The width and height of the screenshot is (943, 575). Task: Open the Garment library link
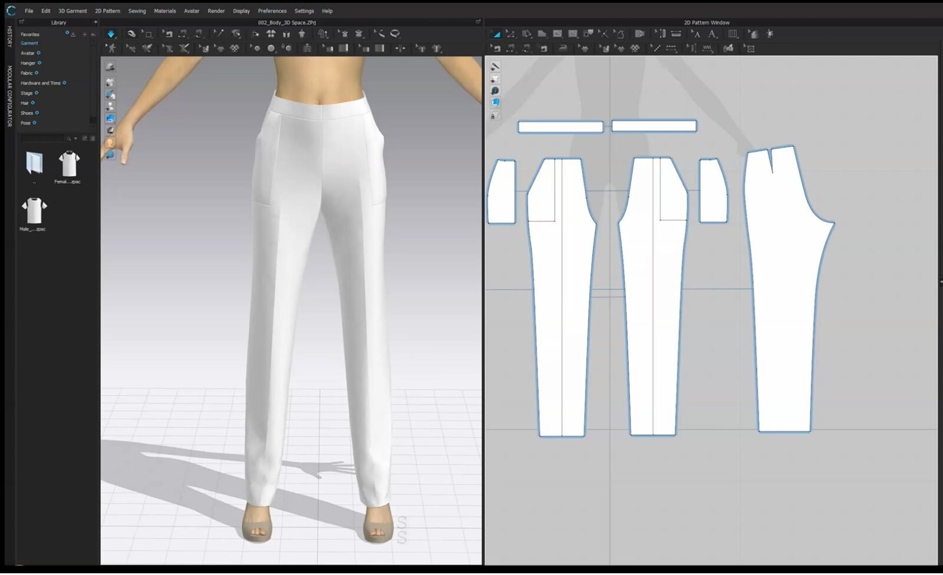(x=29, y=44)
